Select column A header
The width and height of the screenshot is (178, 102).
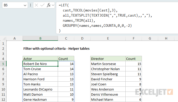tap(14, 38)
